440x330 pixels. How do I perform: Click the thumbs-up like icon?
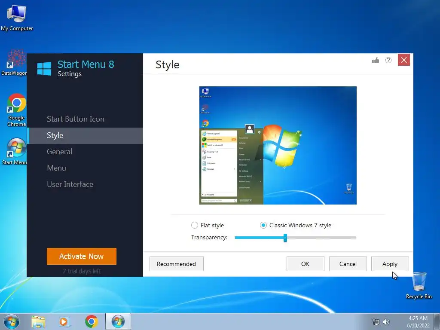(376, 60)
